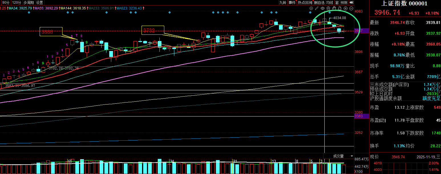Zoom out with the minus circle icon
This screenshot has height=174, width=441.
click(351, 8)
